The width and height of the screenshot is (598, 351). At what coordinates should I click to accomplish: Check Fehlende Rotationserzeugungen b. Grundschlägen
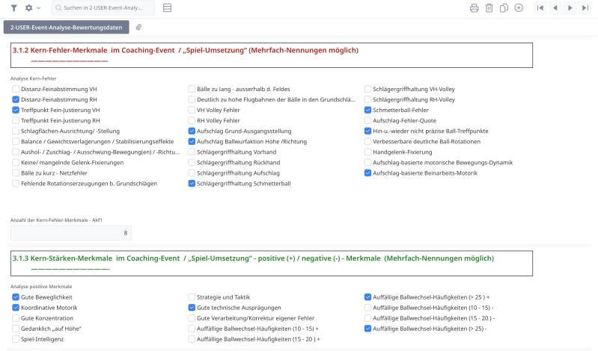pos(16,184)
